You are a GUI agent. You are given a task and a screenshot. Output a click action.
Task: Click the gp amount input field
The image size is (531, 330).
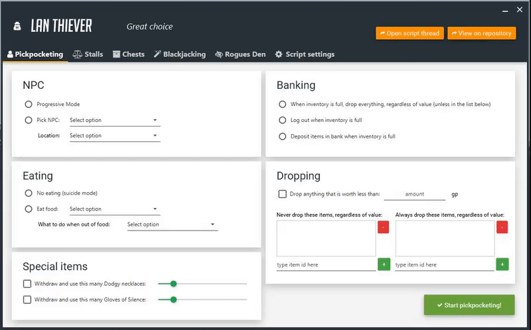point(414,194)
